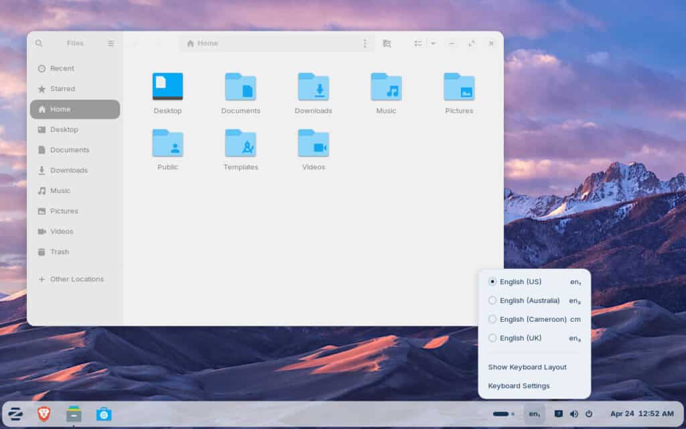Select Home in the sidebar
The width and height of the screenshot is (686, 429).
coord(75,109)
